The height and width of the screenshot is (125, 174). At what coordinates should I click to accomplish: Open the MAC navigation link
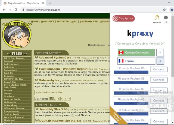pyautogui.click(x=74, y=22)
